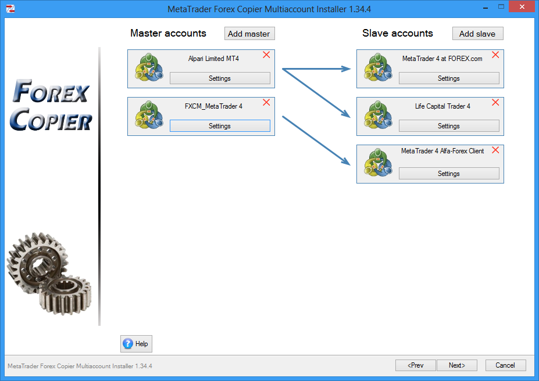Select the MetaTrader 4 Alfa-Forex Client name
Viewport: 539px width, 381px height.
pyautogui.click(x=442, y=151)
